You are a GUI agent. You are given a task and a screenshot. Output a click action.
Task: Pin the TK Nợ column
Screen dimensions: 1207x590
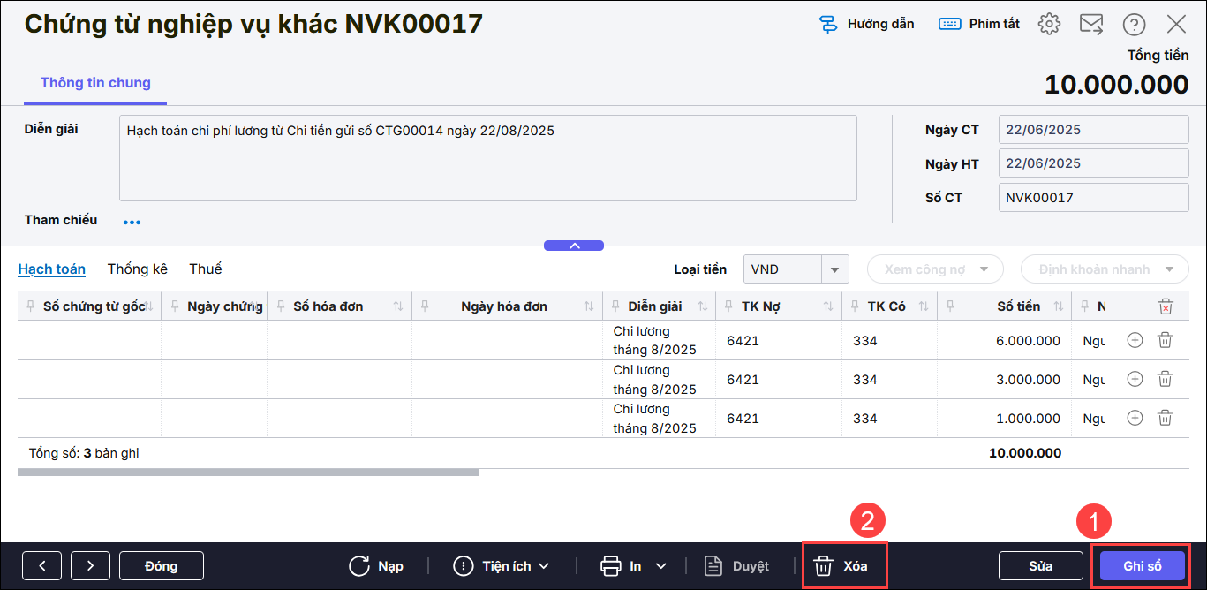coord(728,306)
